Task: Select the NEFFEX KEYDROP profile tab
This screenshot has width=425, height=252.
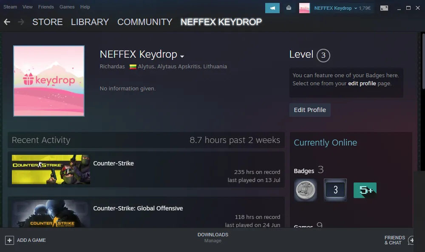Action: [221, 22]
